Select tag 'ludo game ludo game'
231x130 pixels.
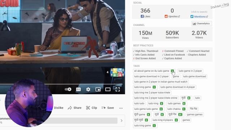click(148, 109)
